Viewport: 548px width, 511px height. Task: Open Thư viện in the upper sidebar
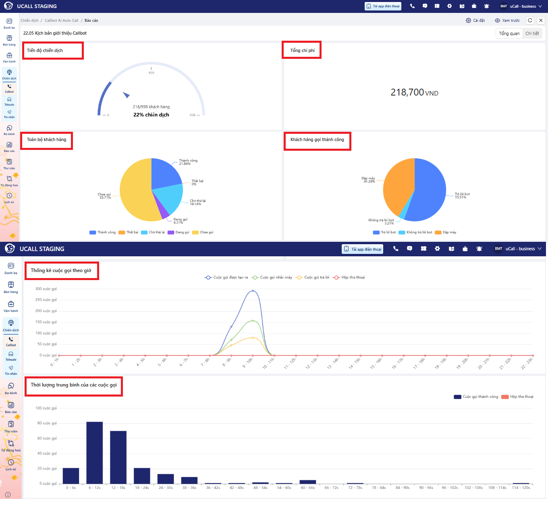click(9, 164)
